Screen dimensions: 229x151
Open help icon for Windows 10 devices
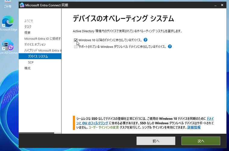145,40
